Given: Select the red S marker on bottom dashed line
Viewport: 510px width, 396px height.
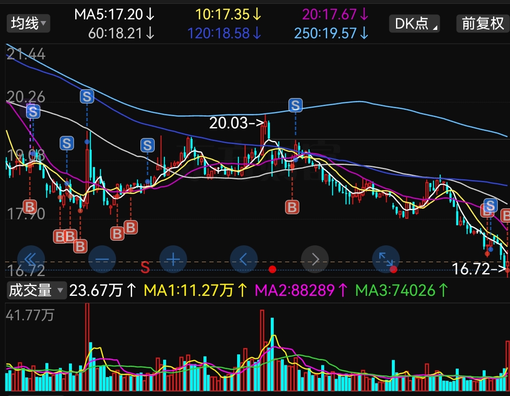Looking at the screenshot, I should (145, 267).
